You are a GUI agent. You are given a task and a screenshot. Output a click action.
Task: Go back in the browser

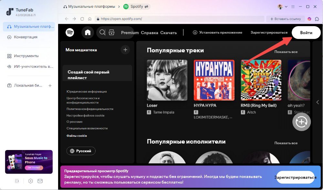click(67, 19)
